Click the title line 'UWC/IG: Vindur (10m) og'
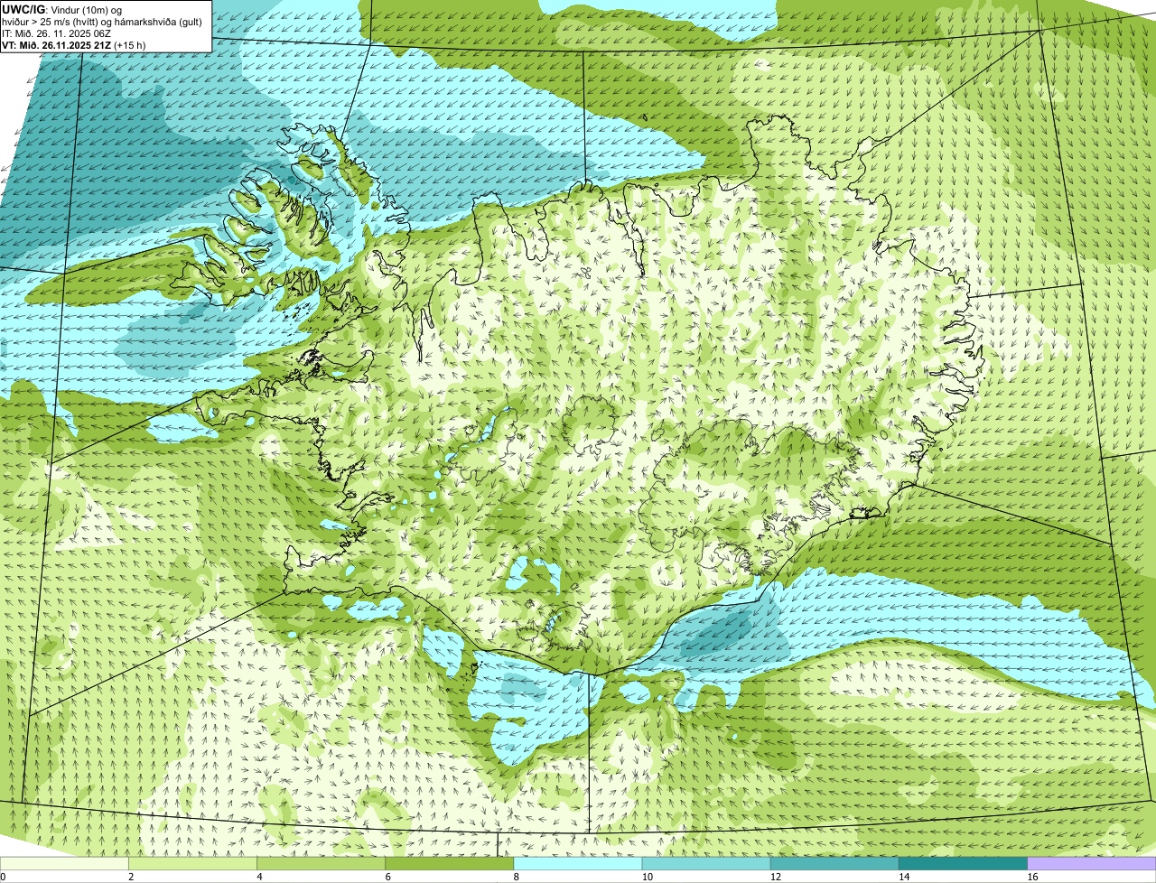This screenshot has width=1156, height=883. [62, 10]
